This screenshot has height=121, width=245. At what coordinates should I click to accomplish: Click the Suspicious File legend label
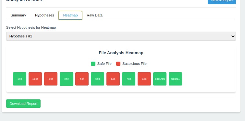tap(134, 64)
